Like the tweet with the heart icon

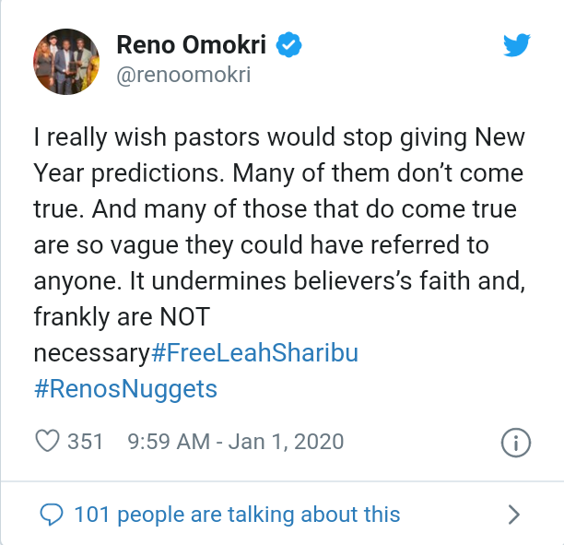click(47, 441)
